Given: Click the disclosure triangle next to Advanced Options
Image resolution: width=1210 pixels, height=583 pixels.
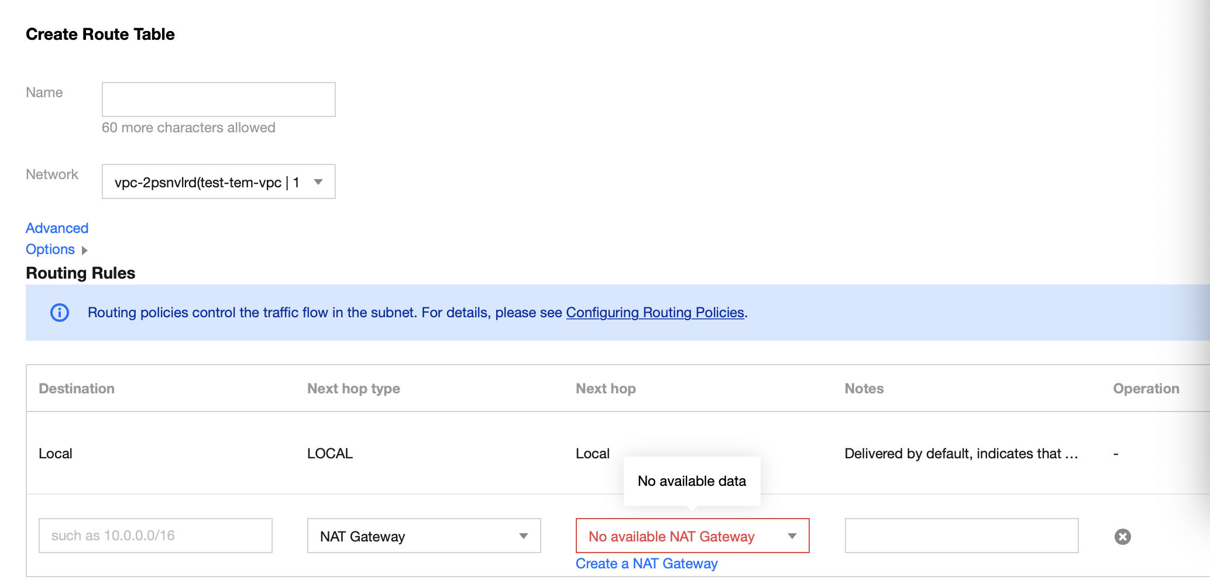Looking at the screenshot, I should pos(84,250).
